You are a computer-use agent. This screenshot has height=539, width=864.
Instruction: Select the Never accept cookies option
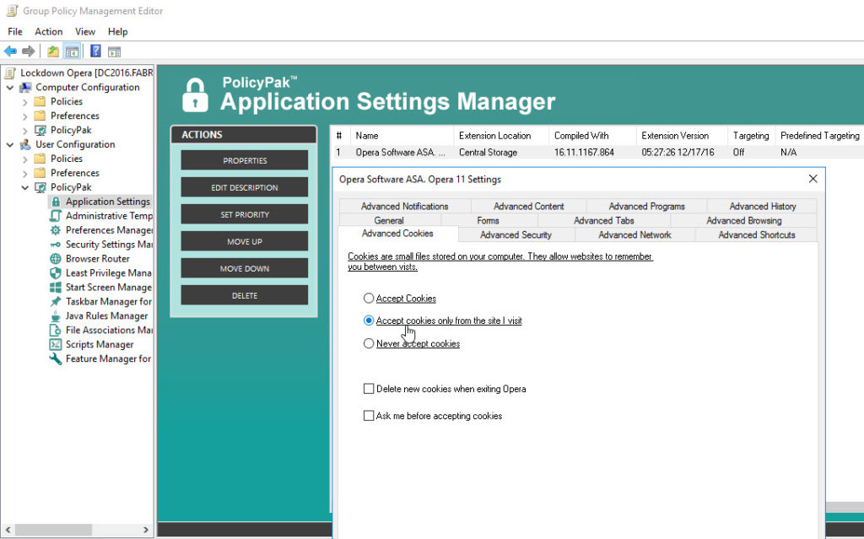click(369, 343)
